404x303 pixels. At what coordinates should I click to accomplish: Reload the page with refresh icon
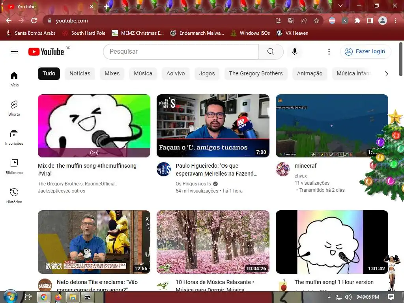point(34,21)
